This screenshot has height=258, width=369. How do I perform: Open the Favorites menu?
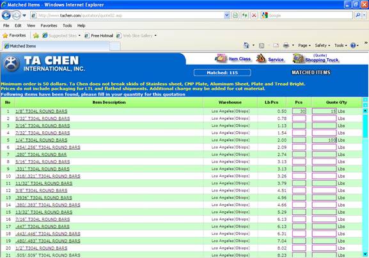(49, 26)
